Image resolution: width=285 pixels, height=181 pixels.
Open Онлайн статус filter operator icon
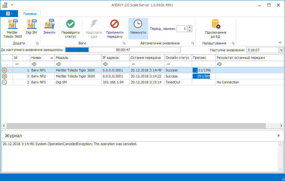click(x=168, y=64)
